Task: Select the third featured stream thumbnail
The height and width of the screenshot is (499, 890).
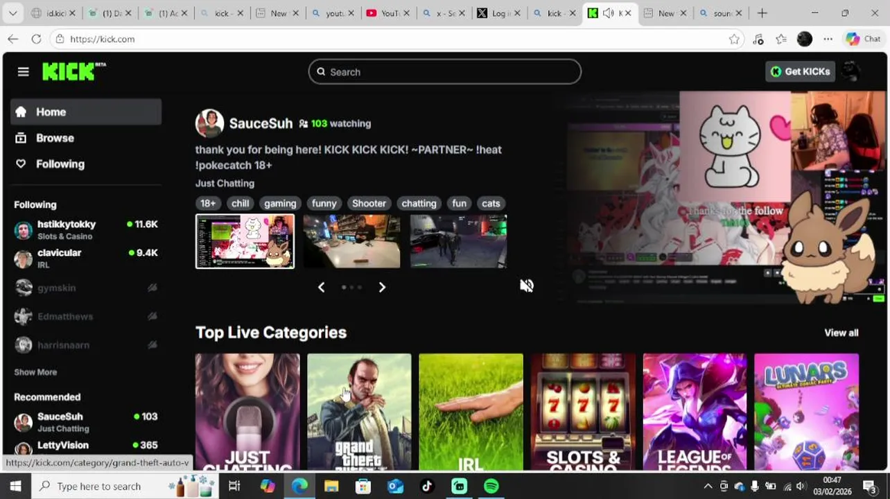Action: tap(458, 241)
